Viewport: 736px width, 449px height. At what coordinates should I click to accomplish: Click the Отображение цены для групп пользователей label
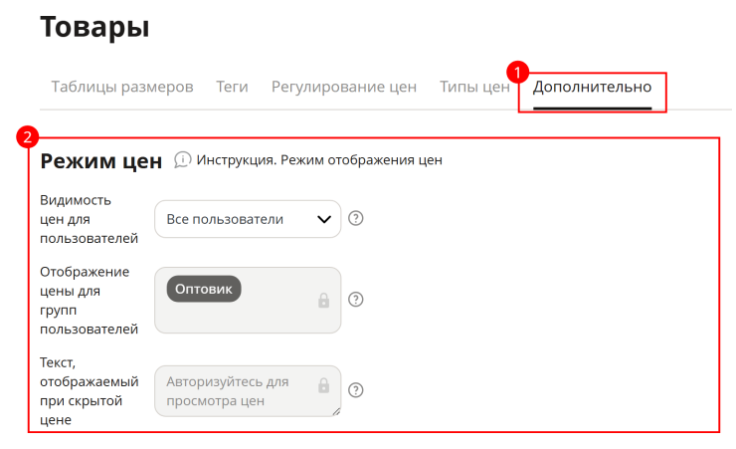[x=90, y=301]
